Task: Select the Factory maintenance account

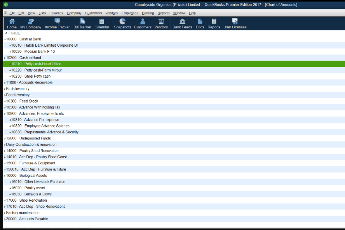Action: tap(174, 213)
